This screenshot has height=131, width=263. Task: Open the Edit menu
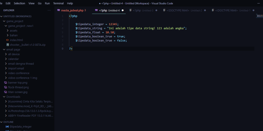8,3
